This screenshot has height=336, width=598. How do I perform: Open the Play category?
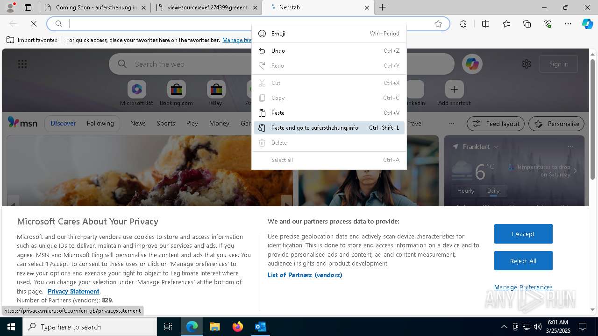tap(192, 123)
